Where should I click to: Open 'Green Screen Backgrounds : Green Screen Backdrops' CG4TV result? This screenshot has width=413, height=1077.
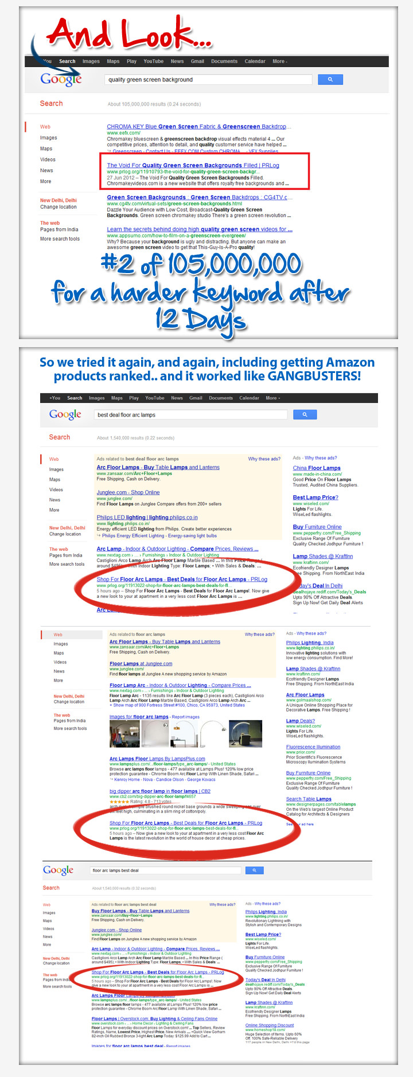click(200, 197)
